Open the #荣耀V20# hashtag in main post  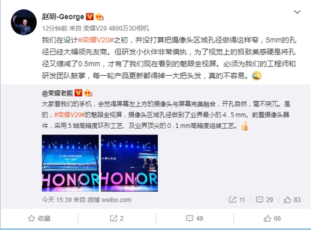[x=96, y=40]
